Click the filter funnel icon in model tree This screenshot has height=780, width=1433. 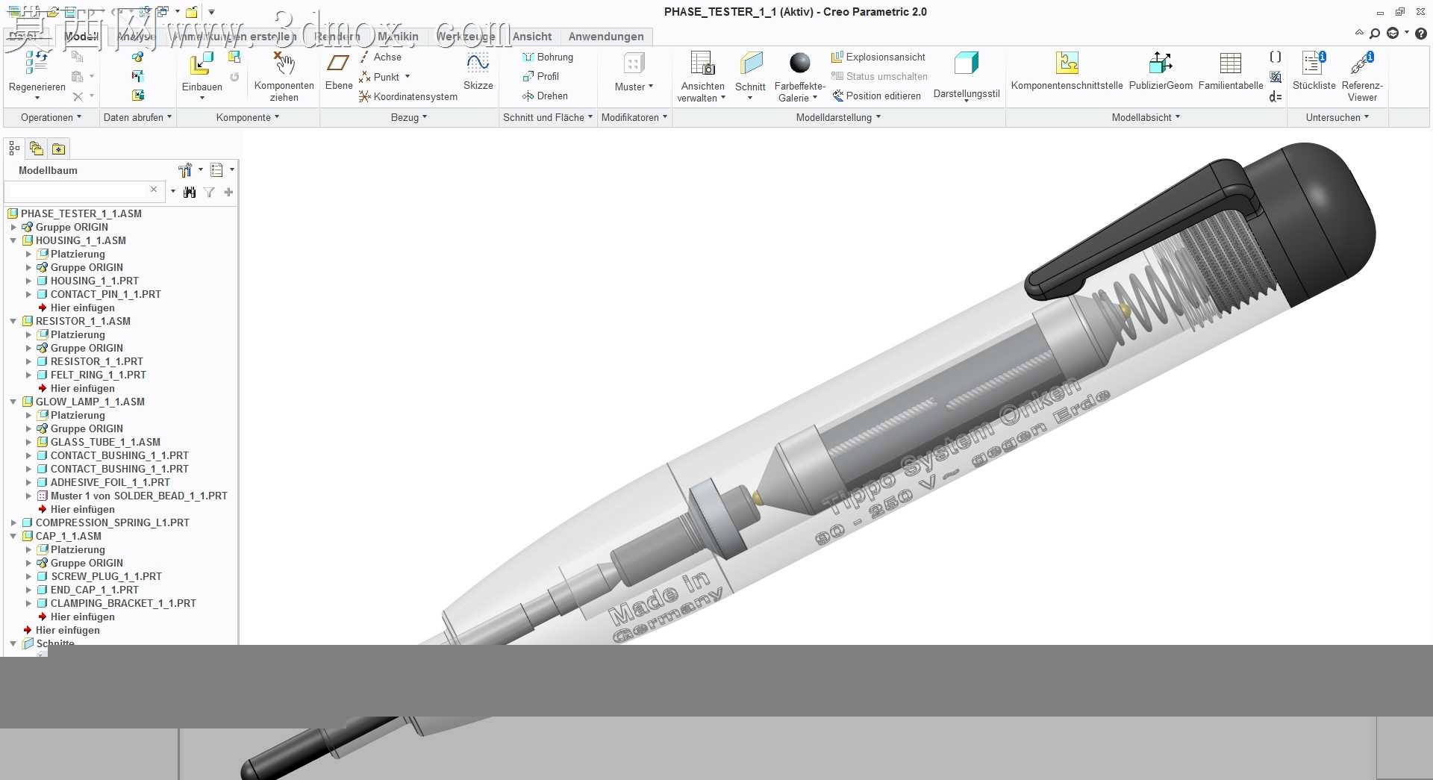pyautogui.click(x=209, y=193)
